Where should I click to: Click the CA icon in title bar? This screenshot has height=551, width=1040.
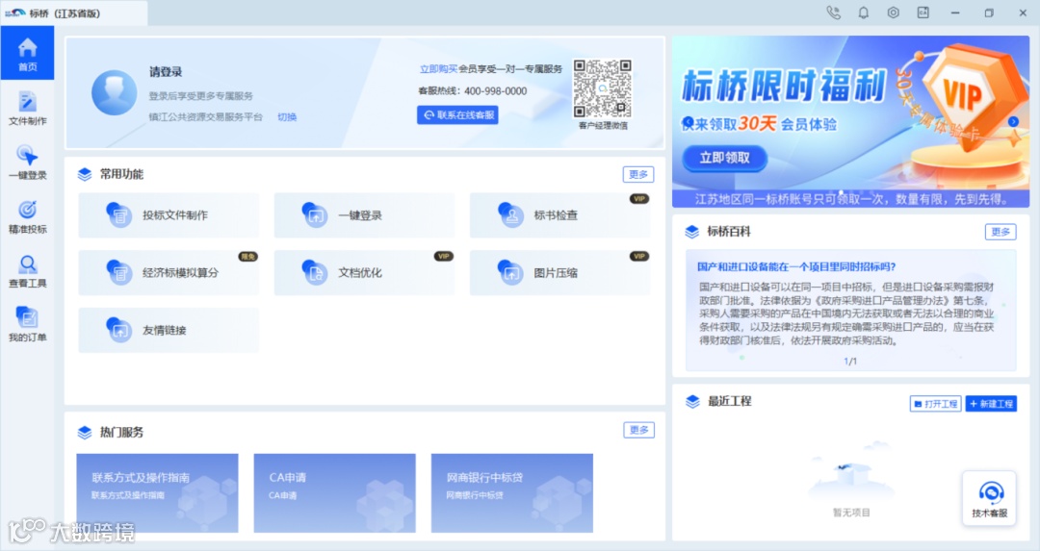click(923, 13)
